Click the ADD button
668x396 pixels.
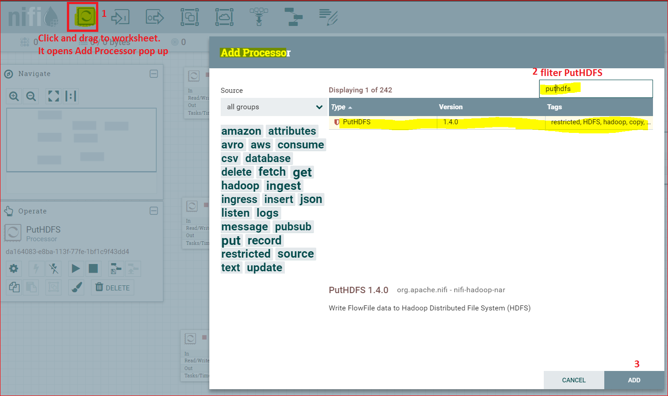pyautogui.click(x=634, y=380)
